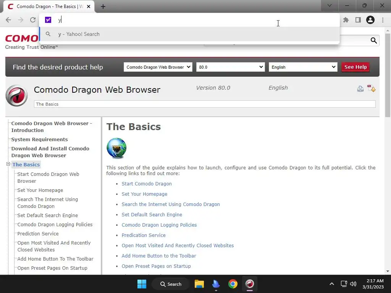Select the 'y - Yahoo! Search' suggestion
The width and height of the screenshot is (391, 293).
(189, 34)
